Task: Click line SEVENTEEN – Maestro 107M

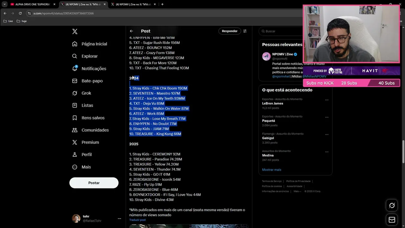Action: click(154, 93)
